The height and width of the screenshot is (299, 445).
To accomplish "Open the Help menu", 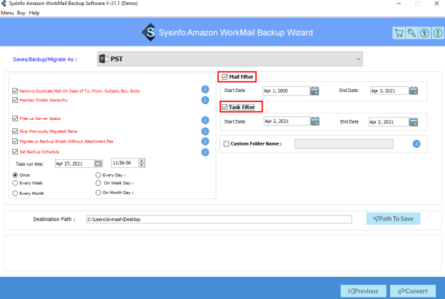I will tap(34, 13).
